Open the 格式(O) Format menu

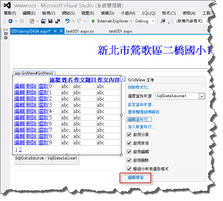point(169,13)
